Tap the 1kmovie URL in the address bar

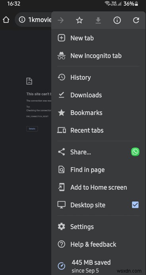click(x=40, y=20)
